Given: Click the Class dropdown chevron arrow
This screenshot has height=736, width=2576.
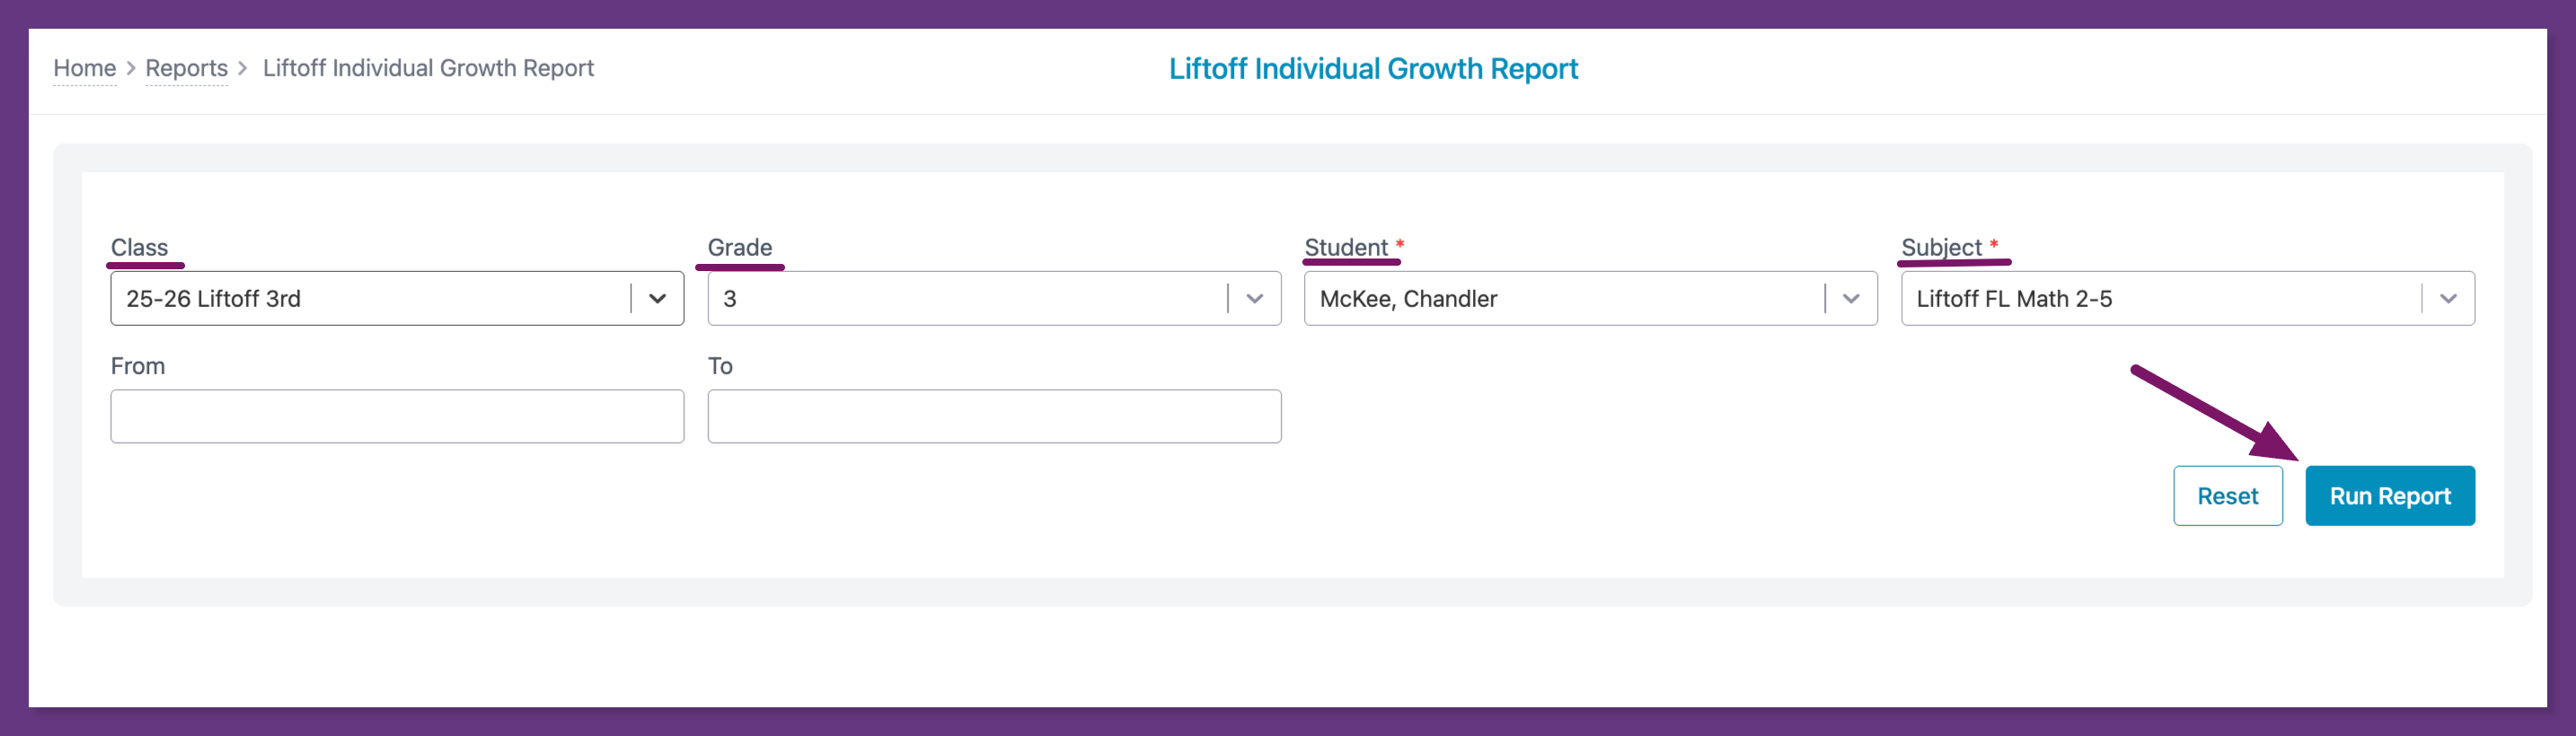Looking at the screenshot, I should click(657, 299).
